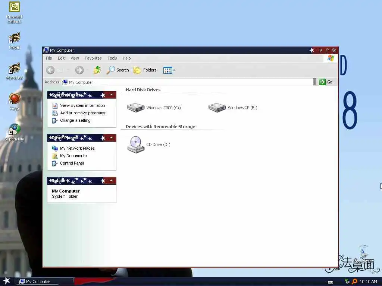The image size is (382, 286).
Task: Click the Add or remove programs icon
Action: [55, 113]
